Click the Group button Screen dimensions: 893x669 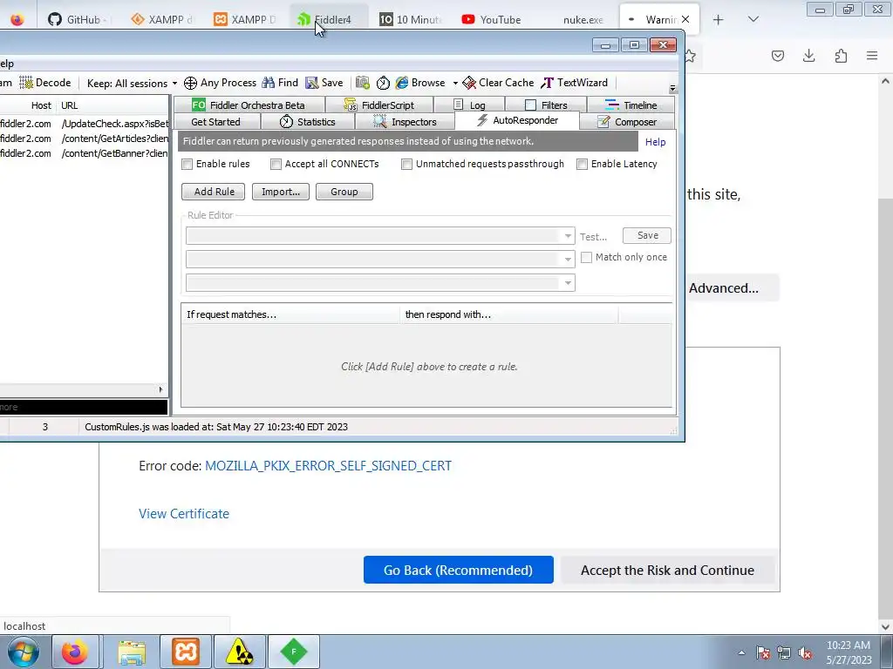[344, 192]
